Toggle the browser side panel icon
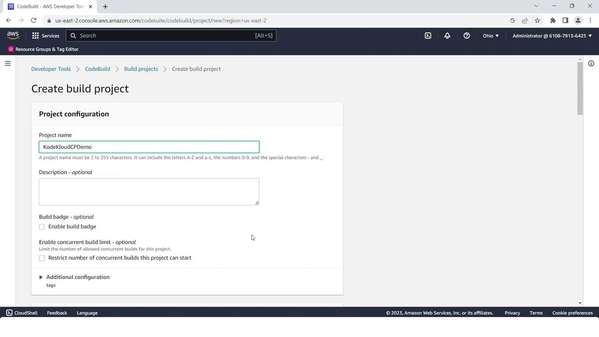 coord(565,21)
